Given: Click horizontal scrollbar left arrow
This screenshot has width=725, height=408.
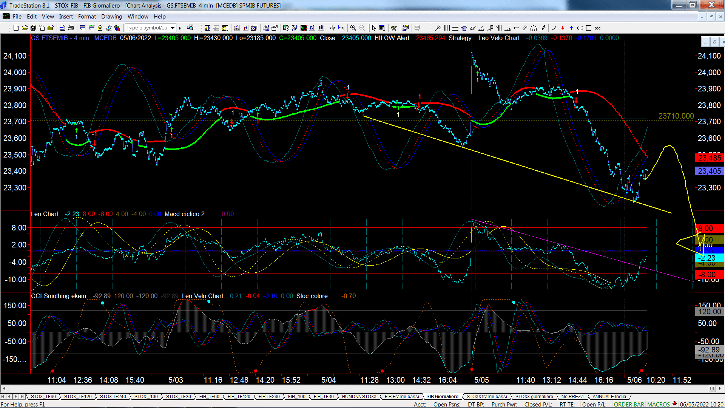Looking at the screenshot, I should click(4, 388).
